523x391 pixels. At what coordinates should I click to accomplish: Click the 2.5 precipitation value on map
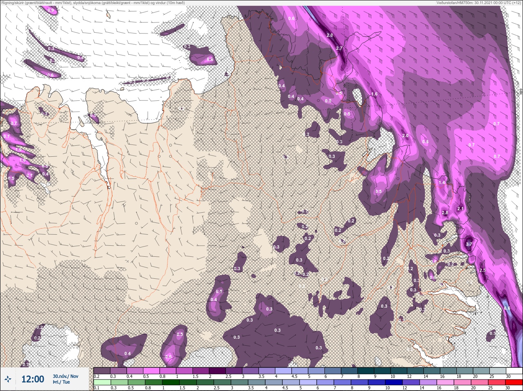pyautogui.click(x=482, y=270)
